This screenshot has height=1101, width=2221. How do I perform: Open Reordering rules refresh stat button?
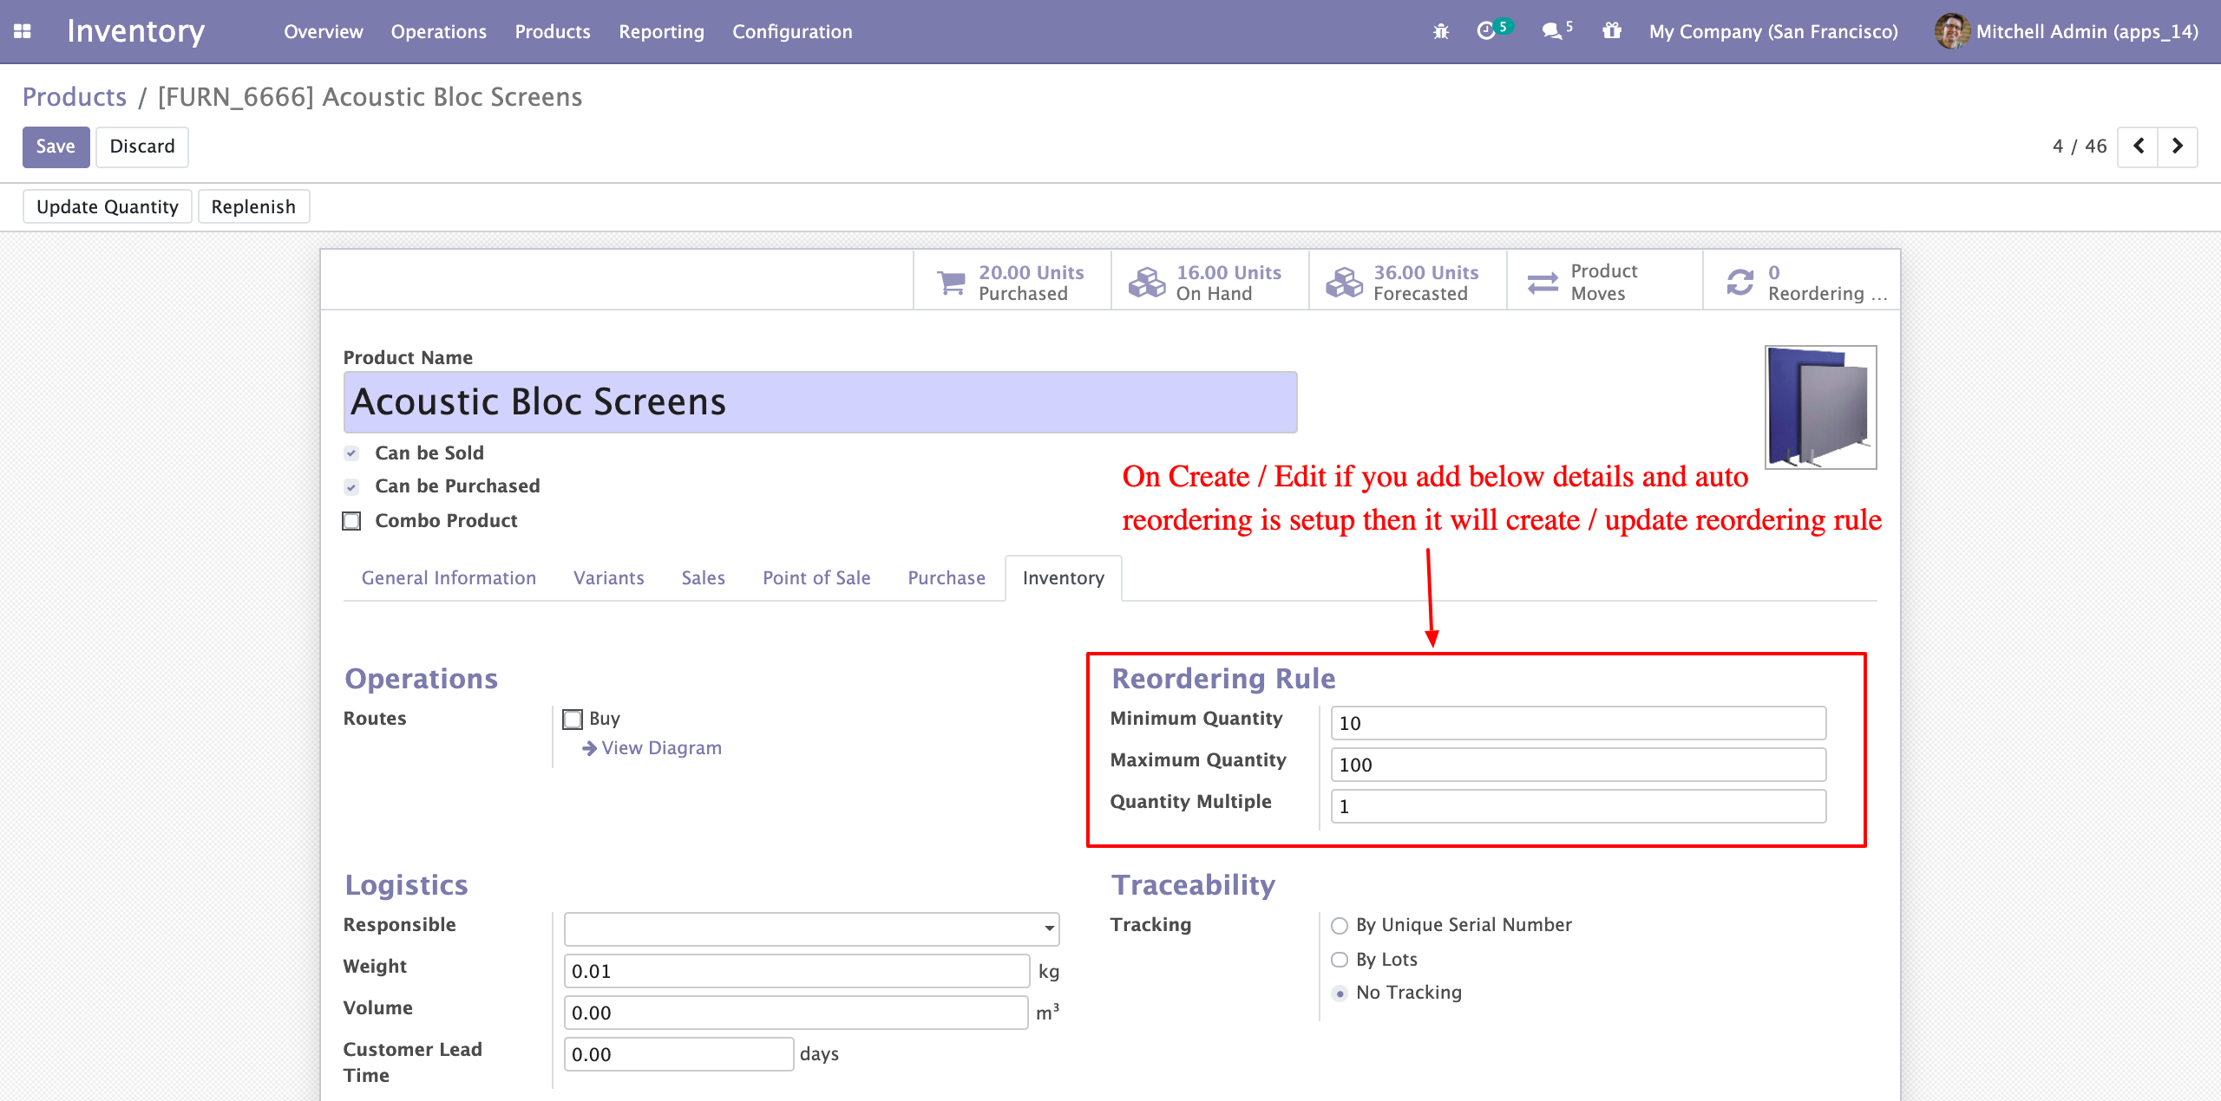tap(1803, 282)
